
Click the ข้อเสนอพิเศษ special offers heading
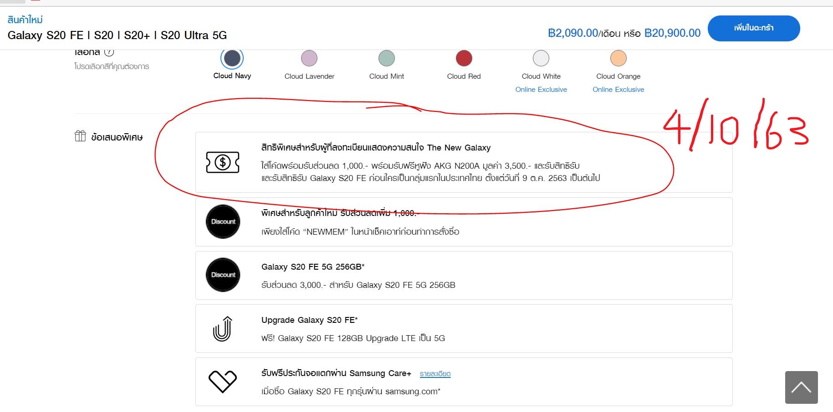117,137
